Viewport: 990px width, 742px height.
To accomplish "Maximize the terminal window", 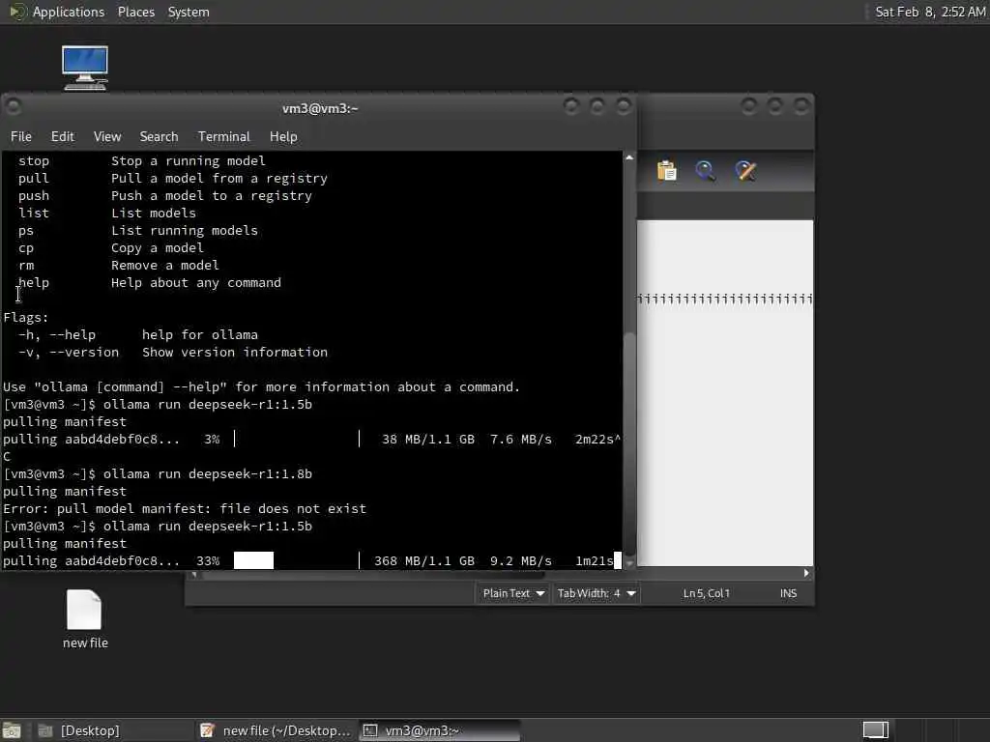I will (x=597, y=106).
